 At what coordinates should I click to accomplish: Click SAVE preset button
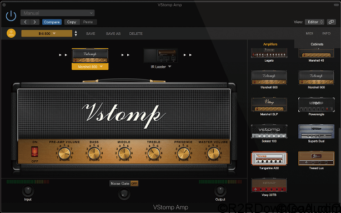coord(91,34)
